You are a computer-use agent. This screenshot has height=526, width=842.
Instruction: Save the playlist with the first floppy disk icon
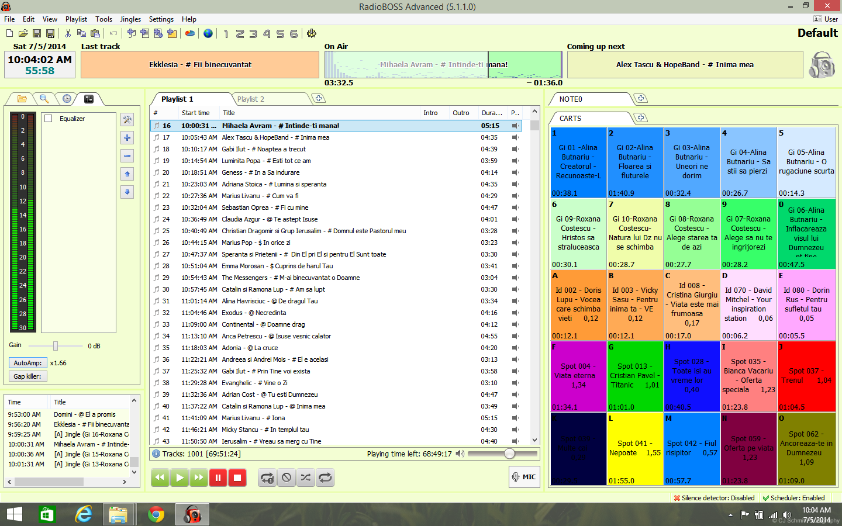[x=37, y=33]
